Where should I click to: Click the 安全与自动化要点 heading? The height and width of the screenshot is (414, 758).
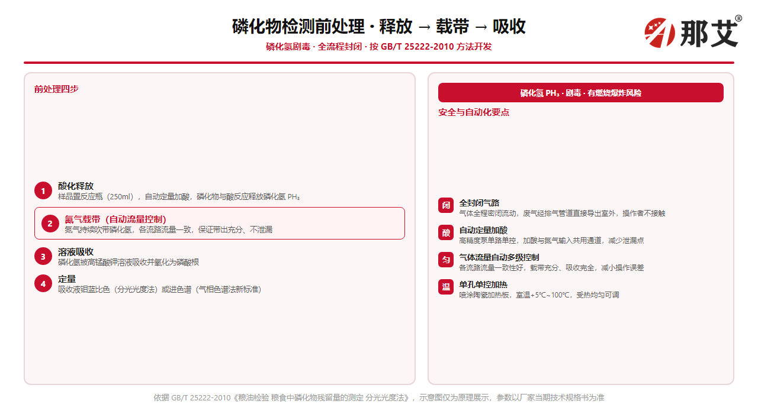474,112
